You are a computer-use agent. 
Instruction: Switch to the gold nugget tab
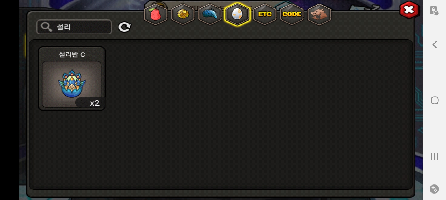pyautogui.click(x=183, y=14)
